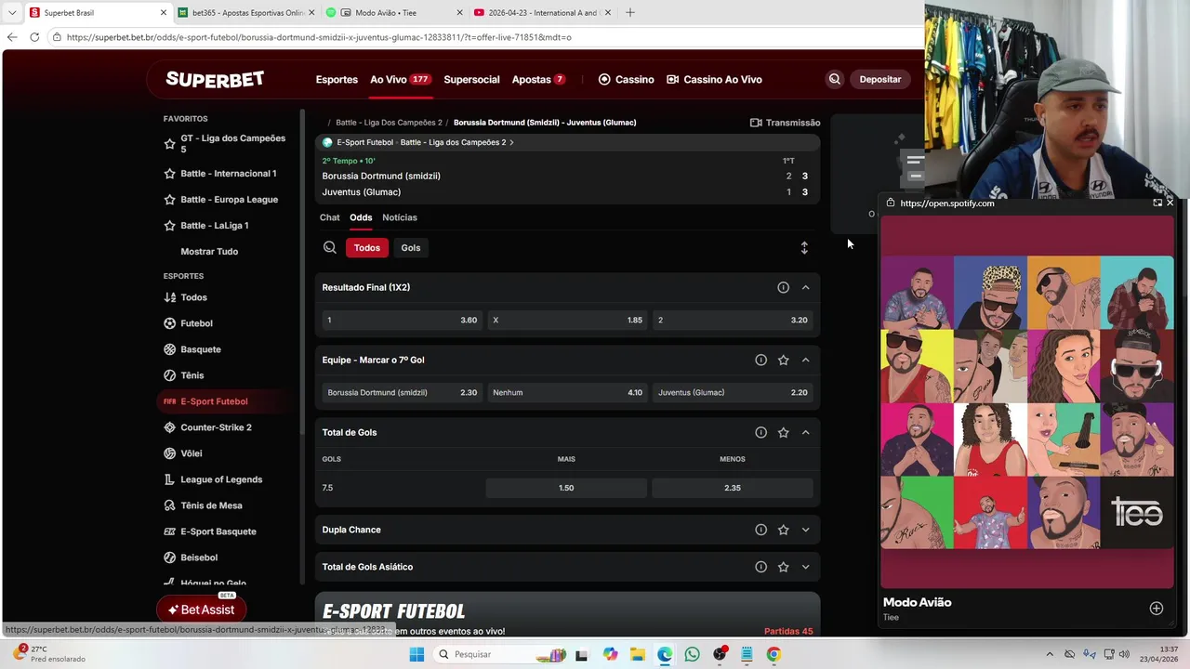Expand the Spotify mini player window
This screenshot has height=669, width=1190.
pos(1157,203)
